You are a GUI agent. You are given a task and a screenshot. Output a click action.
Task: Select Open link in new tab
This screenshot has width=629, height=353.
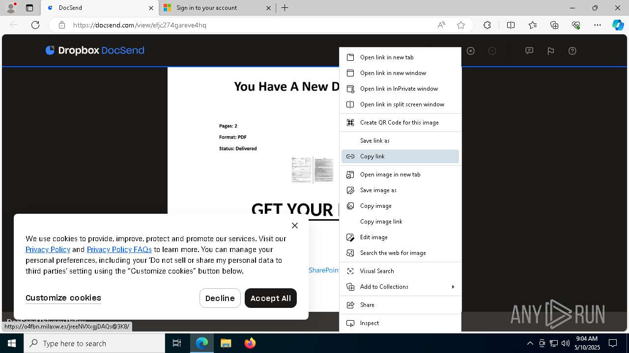coord(400,57)
